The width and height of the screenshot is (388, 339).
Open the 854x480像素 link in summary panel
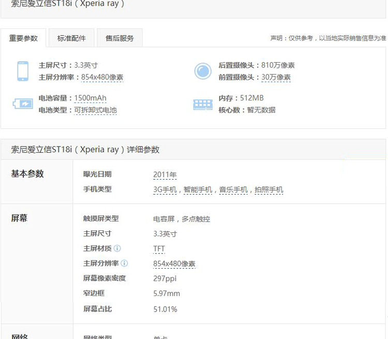point(102,77)
